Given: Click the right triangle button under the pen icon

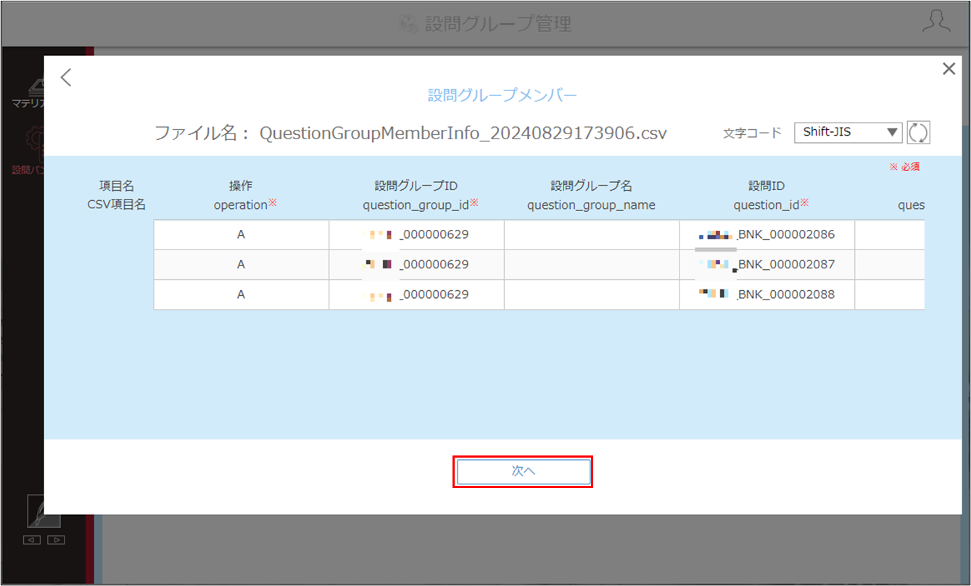Looking at the screenshot, I should [x=56, y=540].
